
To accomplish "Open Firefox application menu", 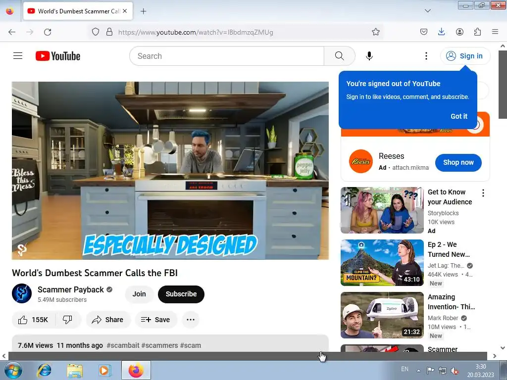I will coord(495,32).
